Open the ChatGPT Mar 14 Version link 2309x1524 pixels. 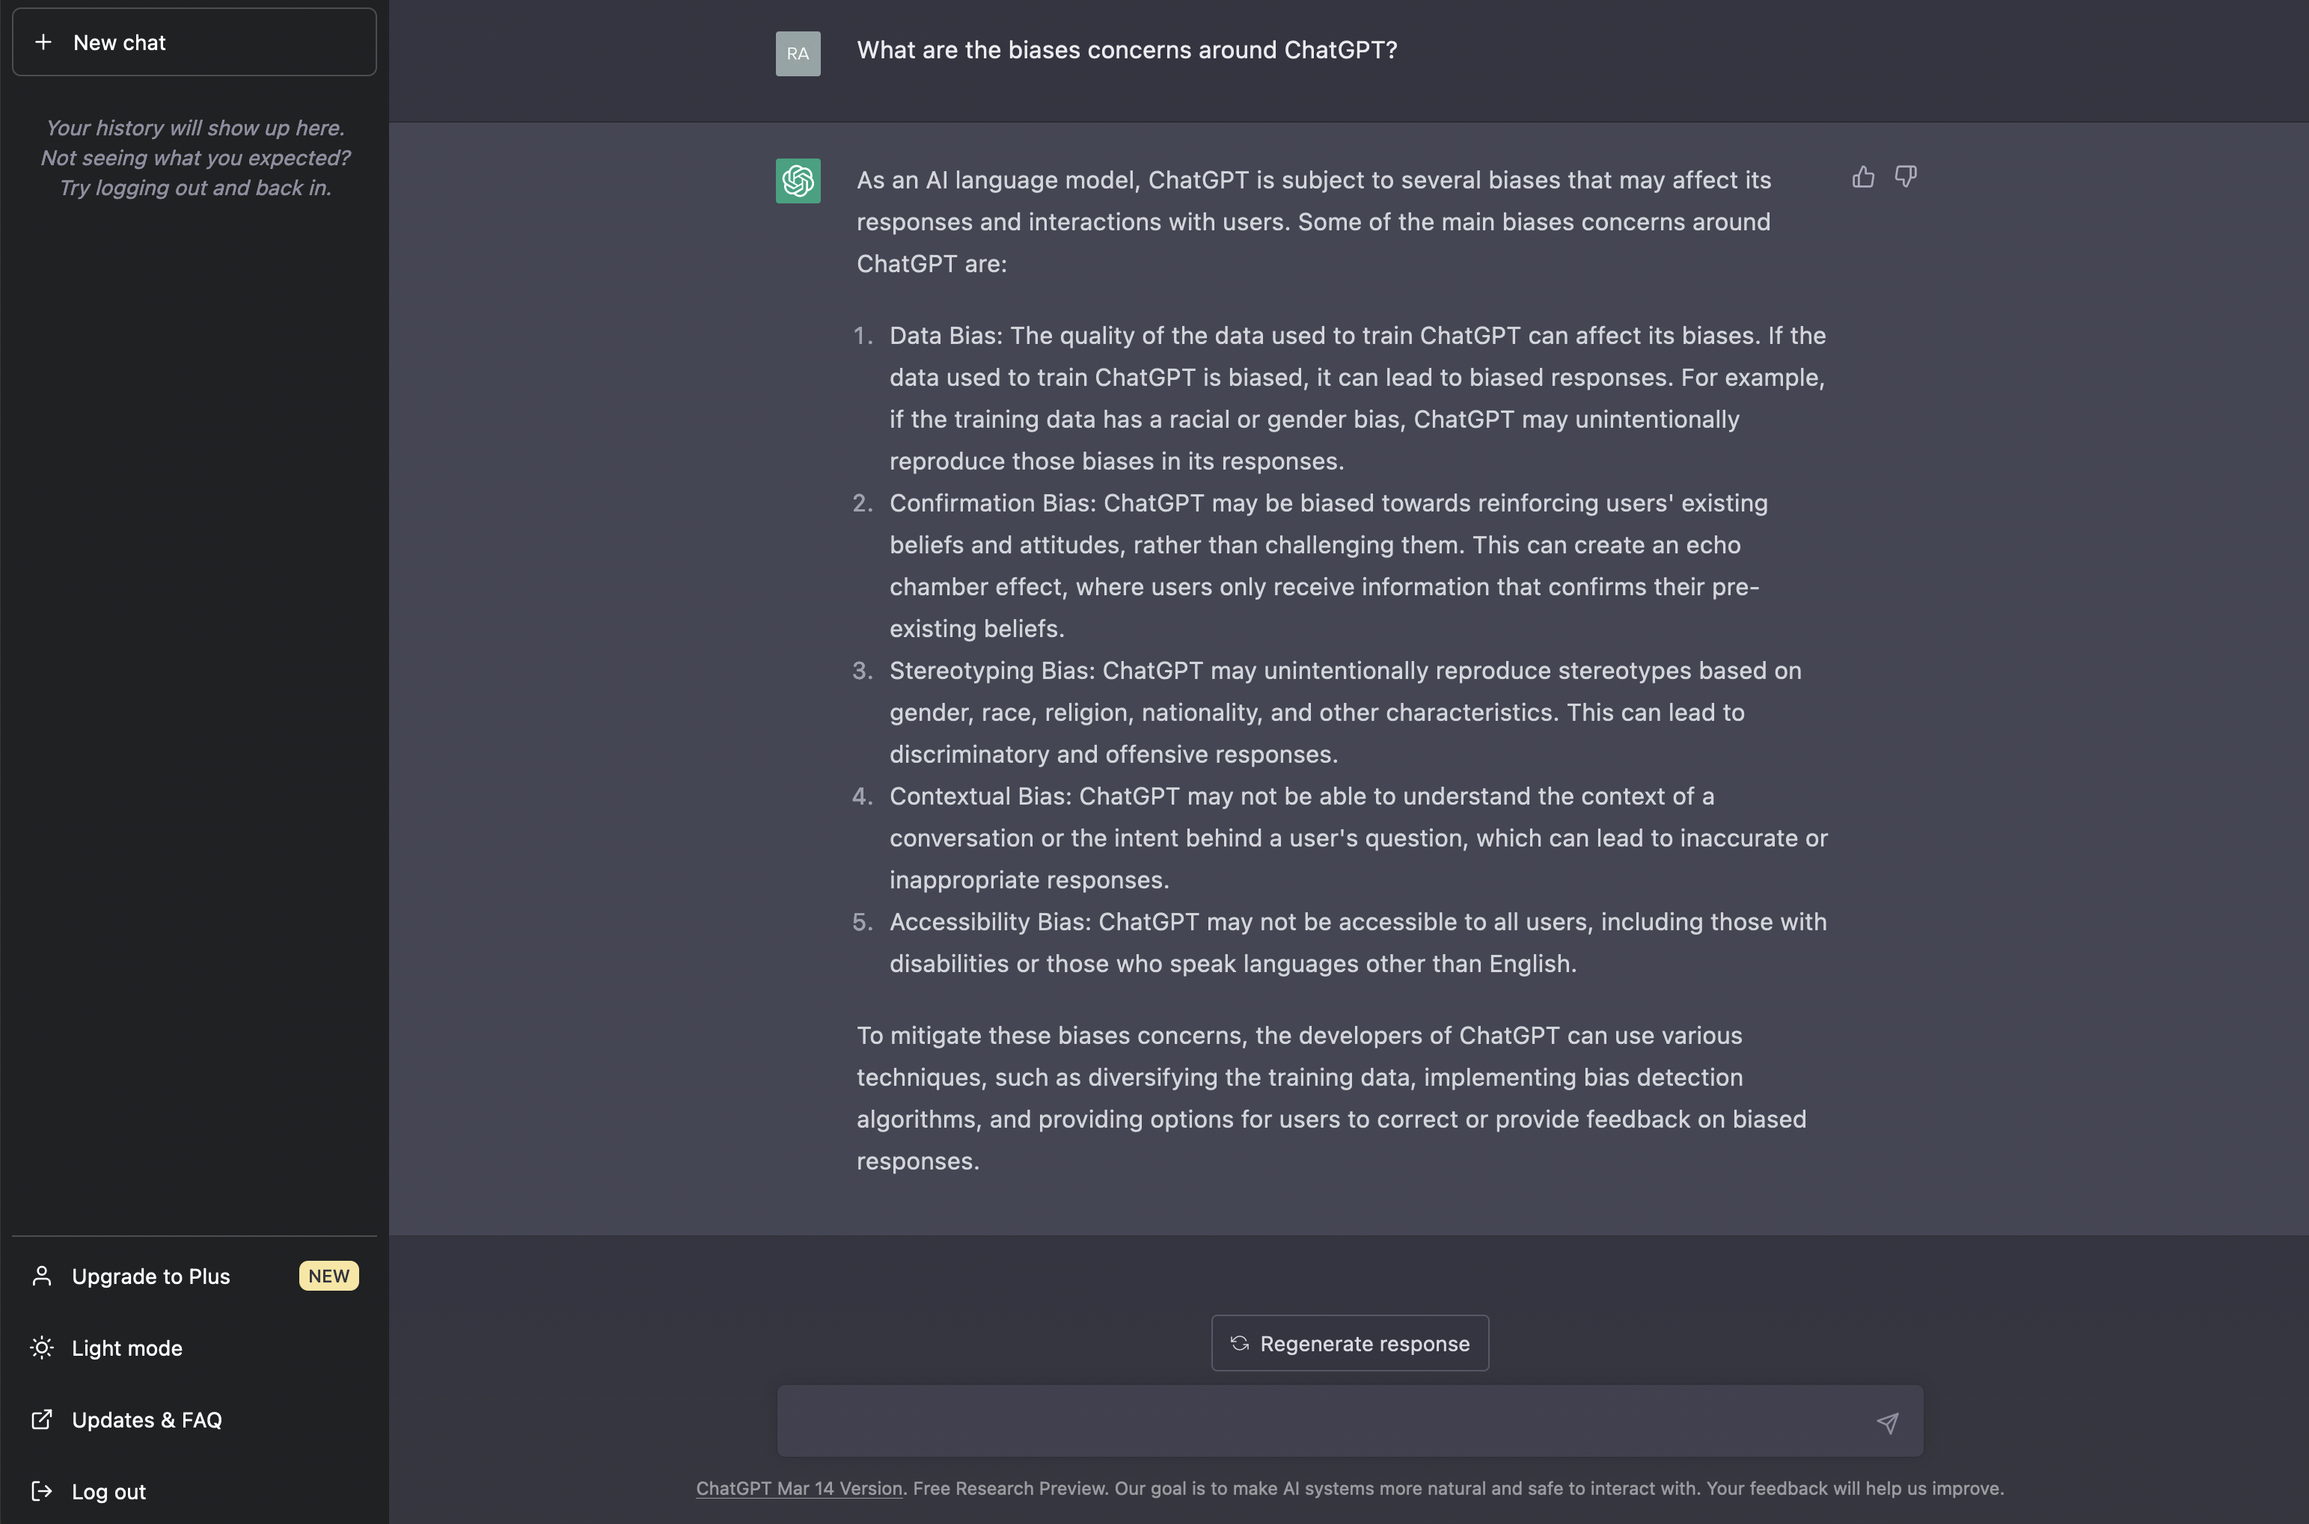[799, 1488]
